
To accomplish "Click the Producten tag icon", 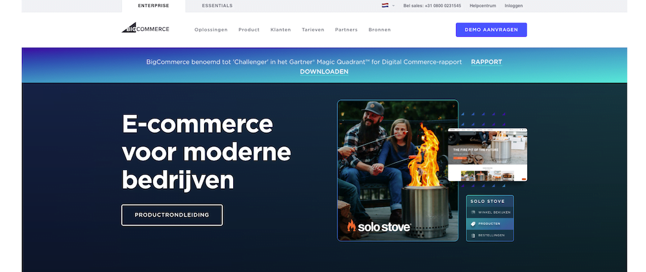I will click(472, 224).
